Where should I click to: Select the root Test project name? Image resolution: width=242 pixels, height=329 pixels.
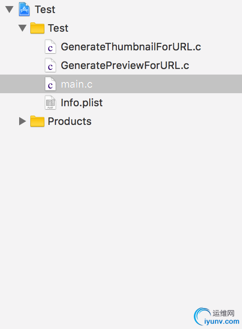45,9
